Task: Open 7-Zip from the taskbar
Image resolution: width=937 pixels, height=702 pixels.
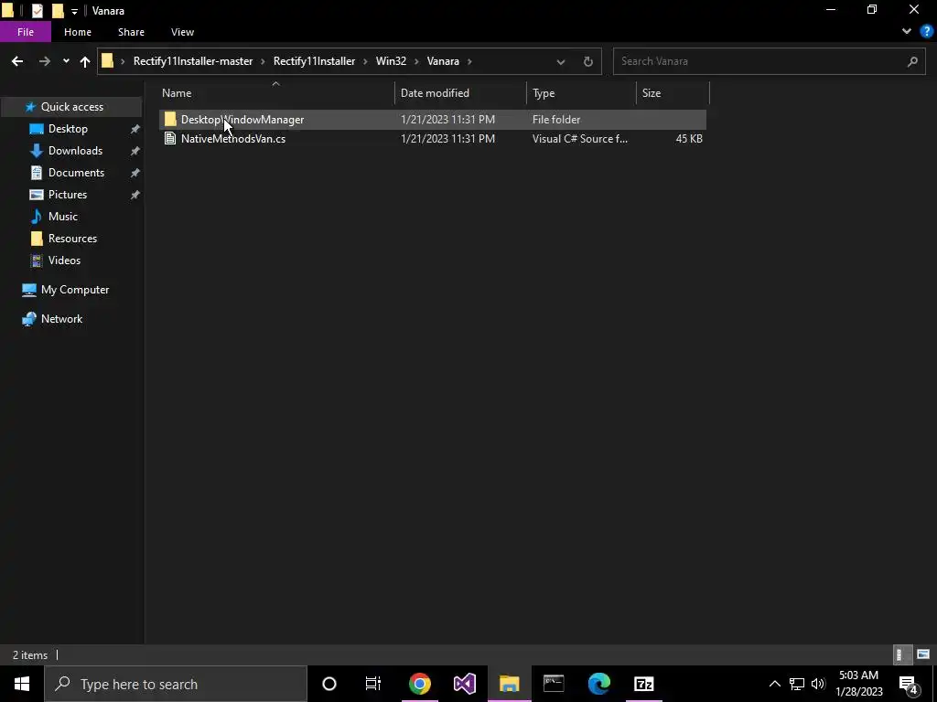Action: [x=643, y=684]
